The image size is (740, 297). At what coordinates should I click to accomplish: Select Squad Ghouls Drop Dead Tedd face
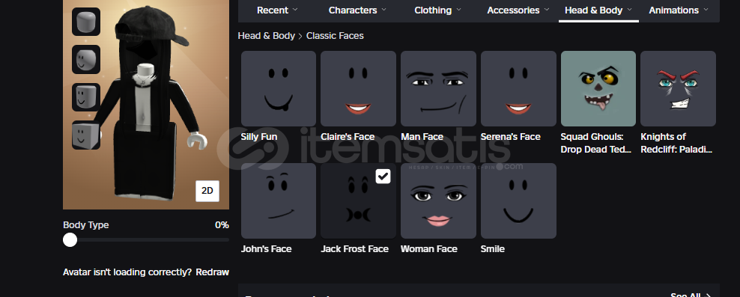click(598, 88)
